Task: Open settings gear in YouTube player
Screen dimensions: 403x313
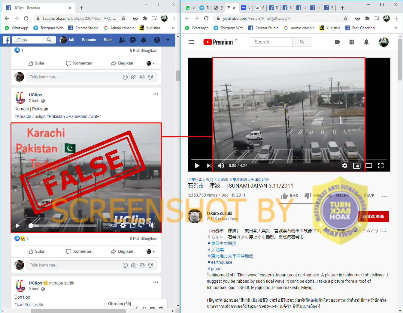Action: (x=345, y=166)
